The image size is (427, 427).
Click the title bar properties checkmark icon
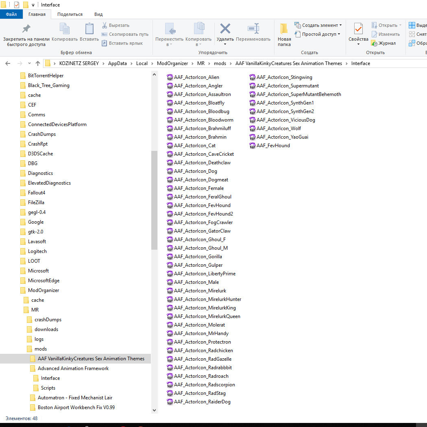pos(17,5)
